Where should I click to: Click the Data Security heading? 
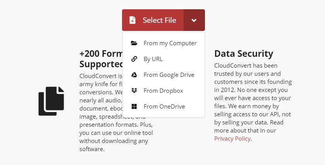[244, 54]
